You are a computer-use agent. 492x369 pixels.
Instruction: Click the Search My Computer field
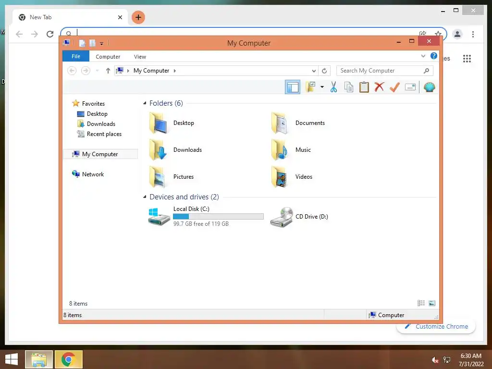tap(385, 71)
